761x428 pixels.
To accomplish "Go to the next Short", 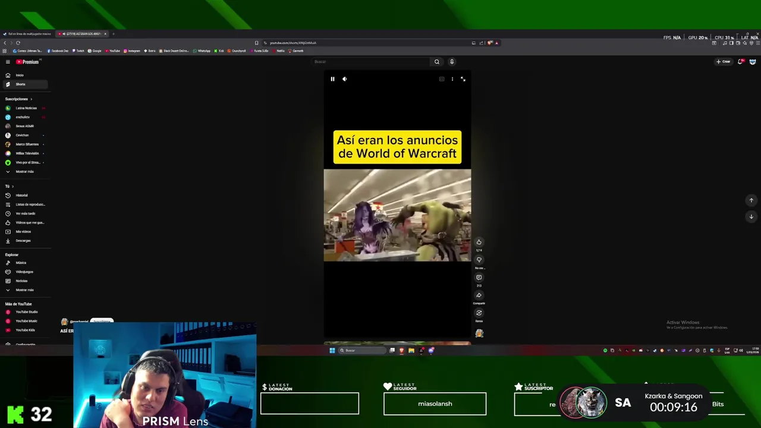I will (751, 216).
